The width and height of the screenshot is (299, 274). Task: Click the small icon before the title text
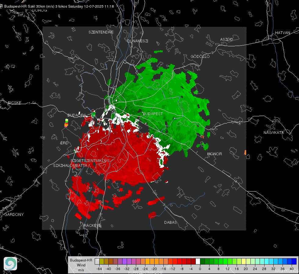click(1, 6)
